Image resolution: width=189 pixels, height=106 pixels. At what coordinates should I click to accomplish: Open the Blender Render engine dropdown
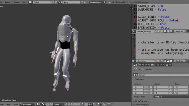pyautogui.click(x=97, y=2)
